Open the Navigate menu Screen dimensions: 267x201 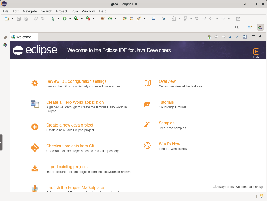pos(30,11)
